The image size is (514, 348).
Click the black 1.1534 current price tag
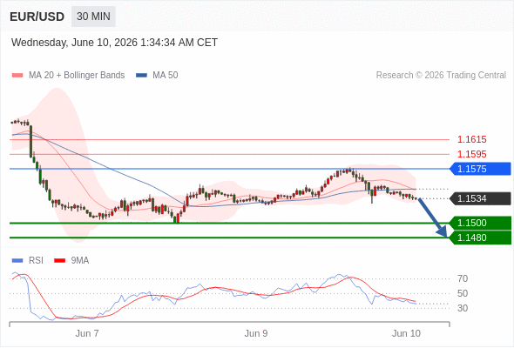tap(480, 198)
